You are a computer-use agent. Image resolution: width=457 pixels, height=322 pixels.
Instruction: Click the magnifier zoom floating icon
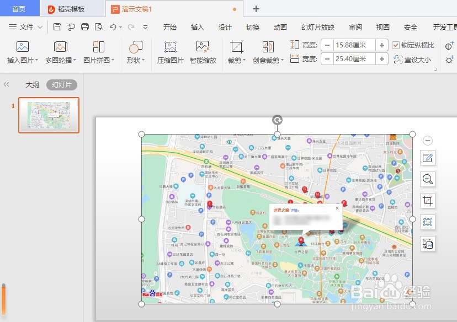428,179
